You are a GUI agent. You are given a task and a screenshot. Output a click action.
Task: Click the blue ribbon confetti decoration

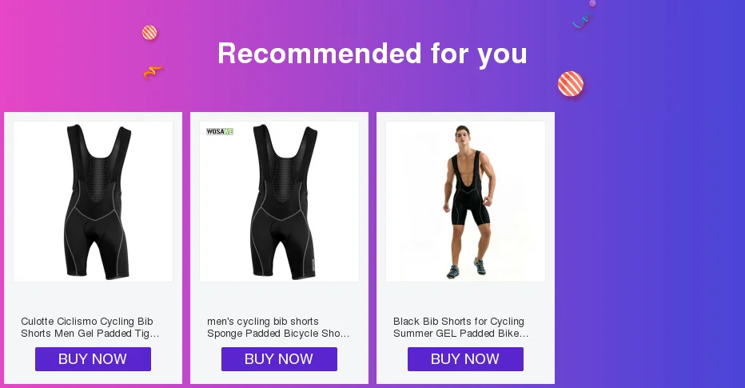(582, 21)
